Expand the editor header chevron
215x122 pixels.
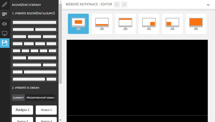point(208,5)
